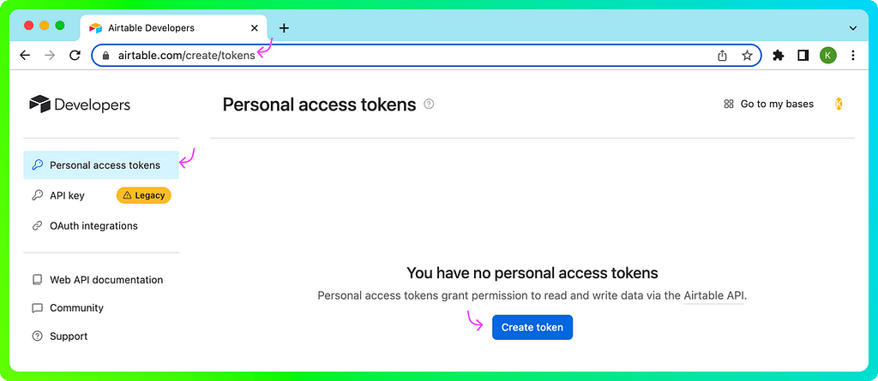Open OAuth integrations in the sidebar

point(93,226)
